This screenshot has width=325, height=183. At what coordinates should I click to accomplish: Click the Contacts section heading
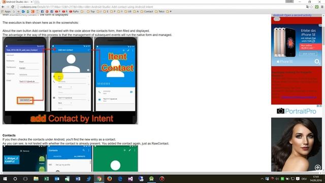coord(9,135)
